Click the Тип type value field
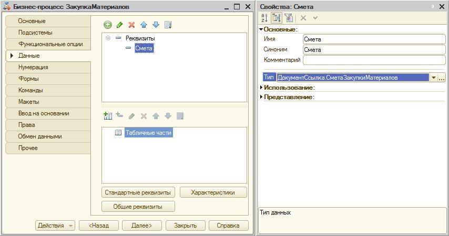The width and height of the screenshot is (449, 236). click(x=353, y=78)
